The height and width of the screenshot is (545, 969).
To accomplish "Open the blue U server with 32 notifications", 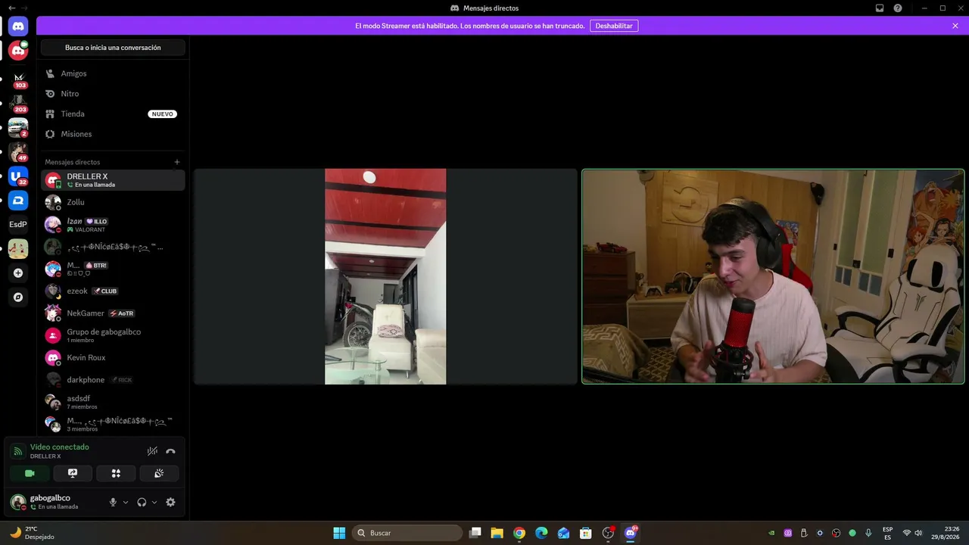I will pos(18,176).
